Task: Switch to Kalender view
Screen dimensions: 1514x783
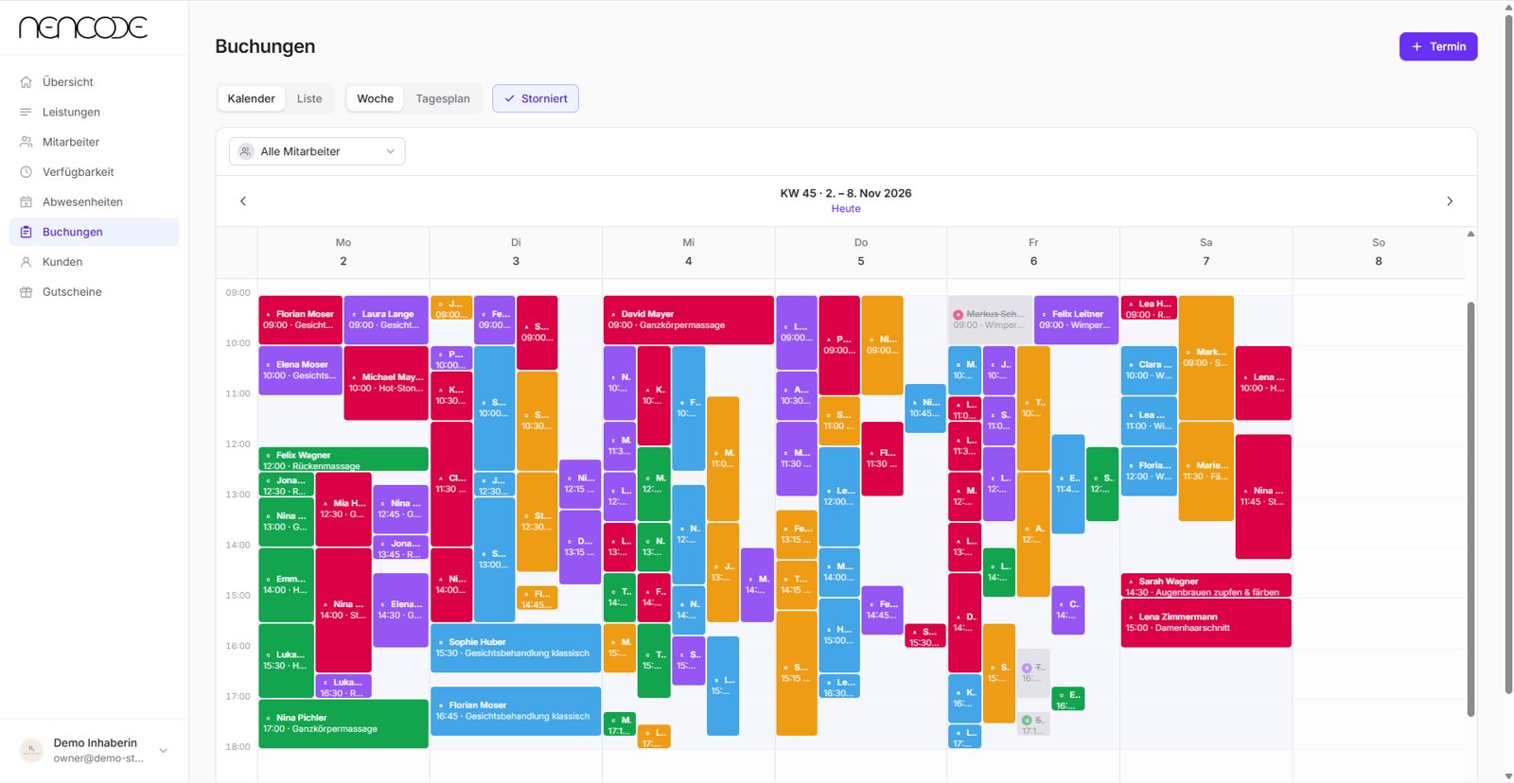Action: (x=252, y=98)
